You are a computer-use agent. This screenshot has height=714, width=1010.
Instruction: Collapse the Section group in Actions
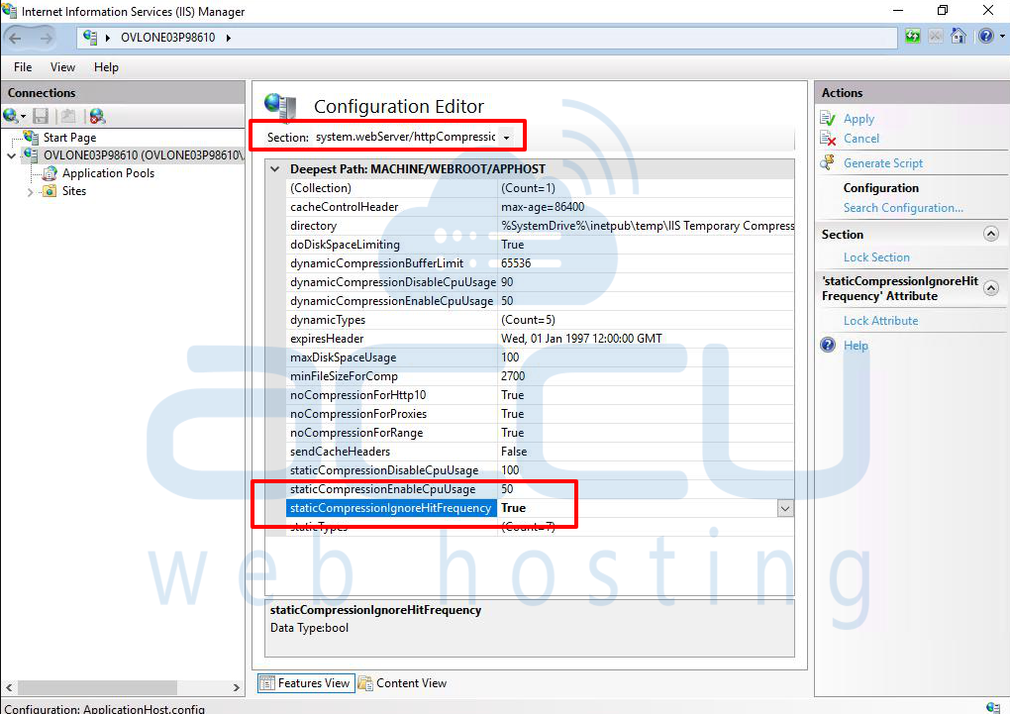(x=990, y=235)
